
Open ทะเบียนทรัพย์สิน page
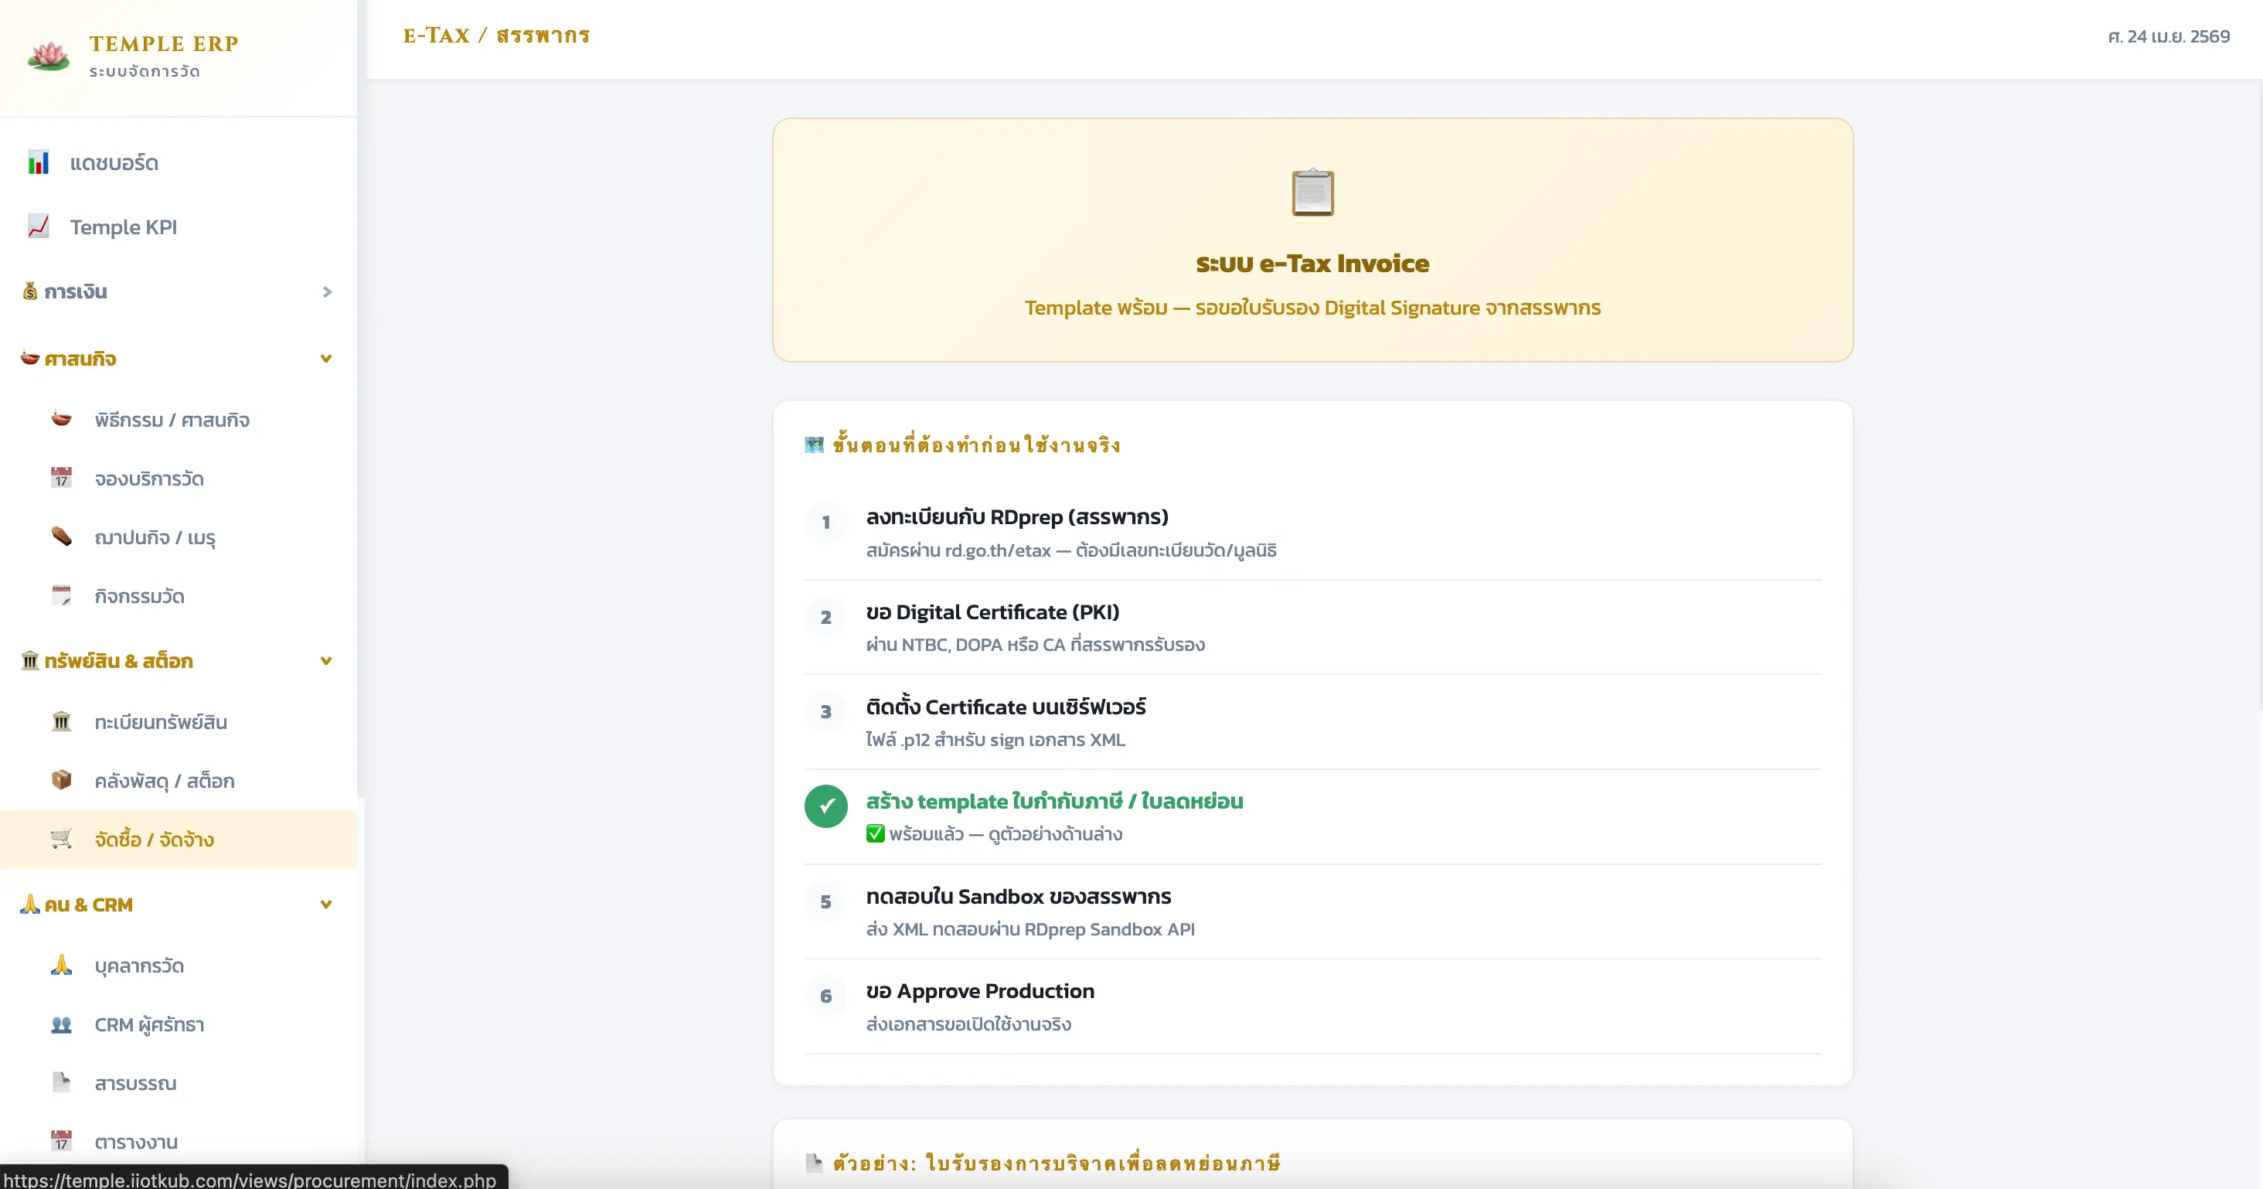pyautogui.click(x=179, y=721)
